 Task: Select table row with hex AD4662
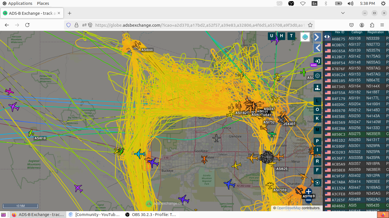click(356, 206)
